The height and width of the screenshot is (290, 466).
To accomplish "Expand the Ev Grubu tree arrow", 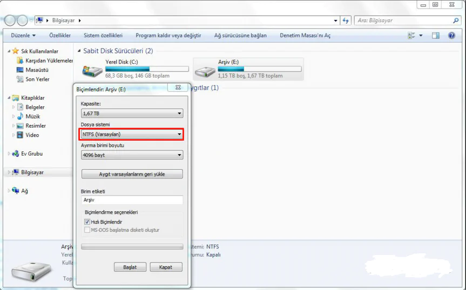I will point(9,154).
